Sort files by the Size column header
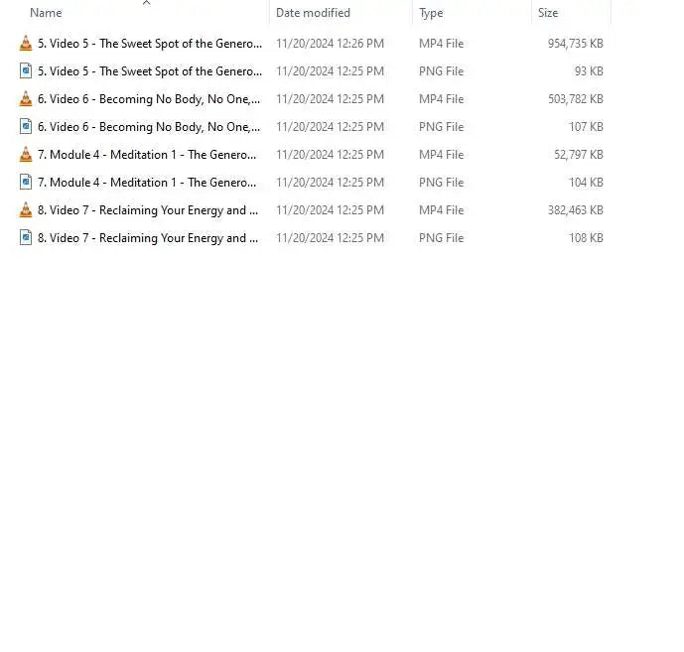This screenshot has width=684, height=652. [548, 13]
